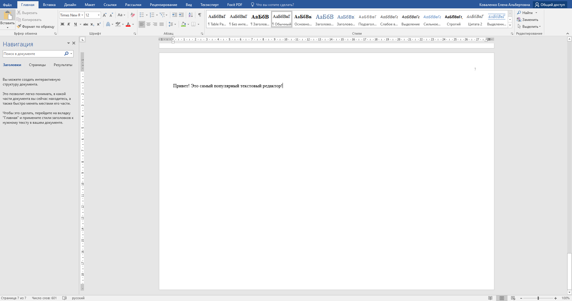Toggle show paragraph marks ¶

coord(200,15)
